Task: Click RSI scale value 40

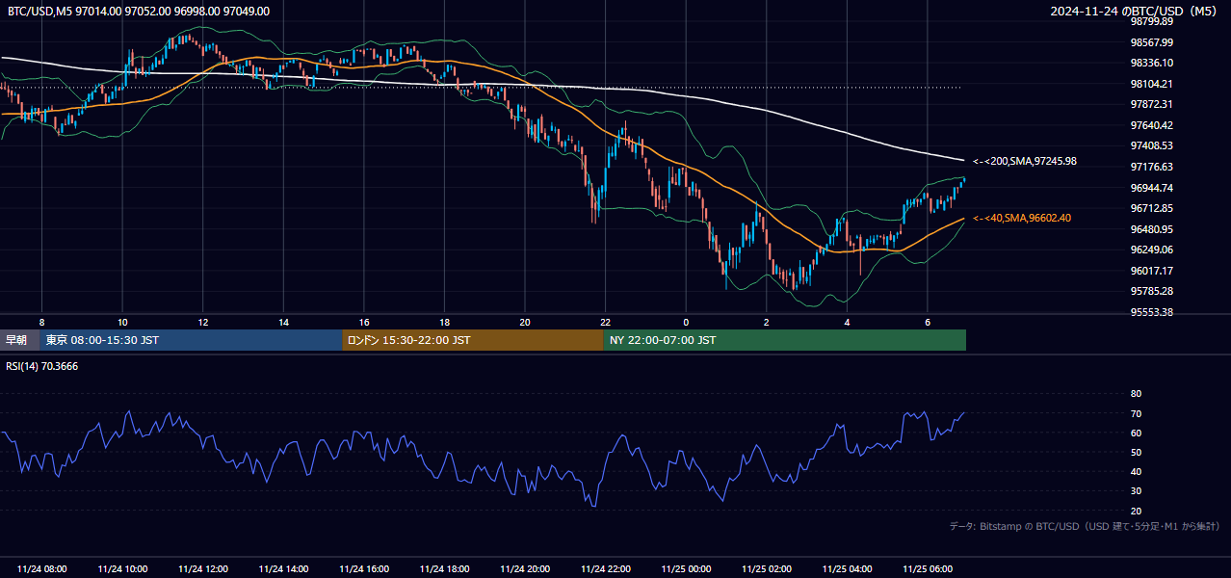Action: point(1136,471)
